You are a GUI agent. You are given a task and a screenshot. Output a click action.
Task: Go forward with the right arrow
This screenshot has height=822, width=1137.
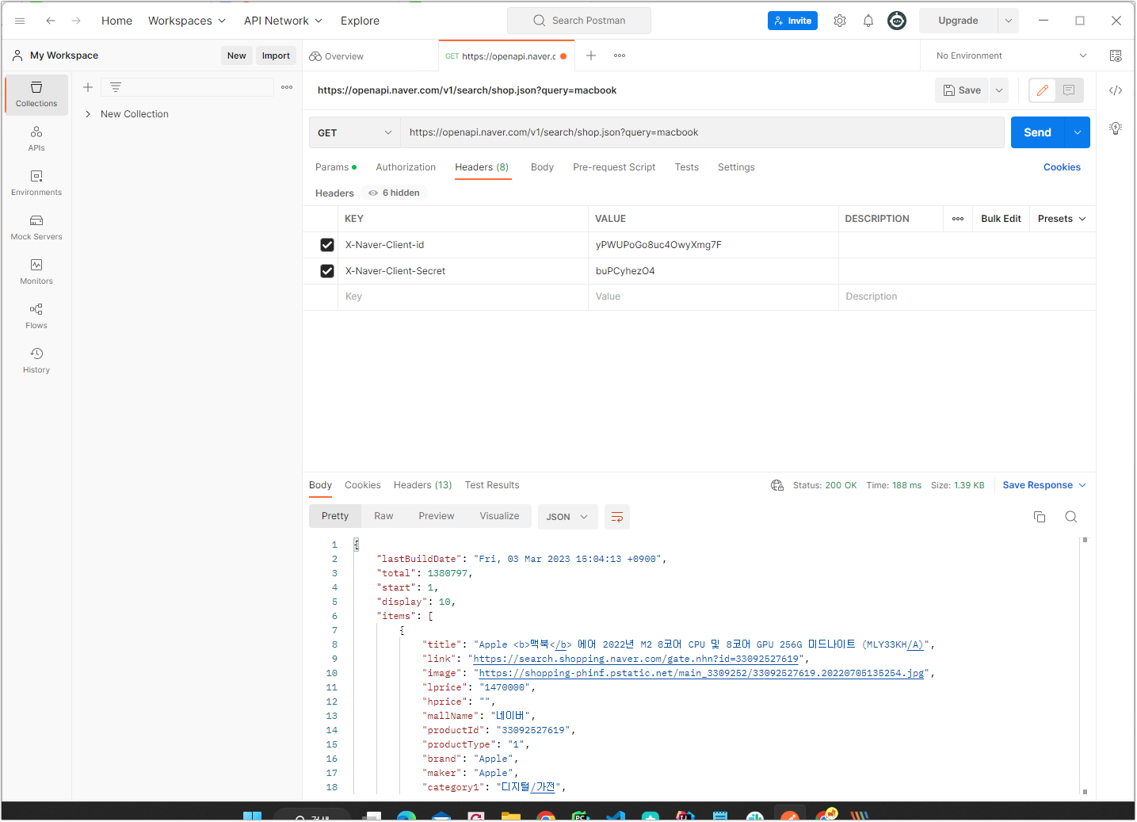point(76,21)
